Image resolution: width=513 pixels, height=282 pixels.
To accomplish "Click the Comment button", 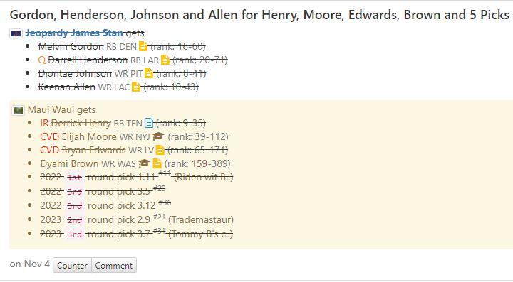I will tap(114, 266).
